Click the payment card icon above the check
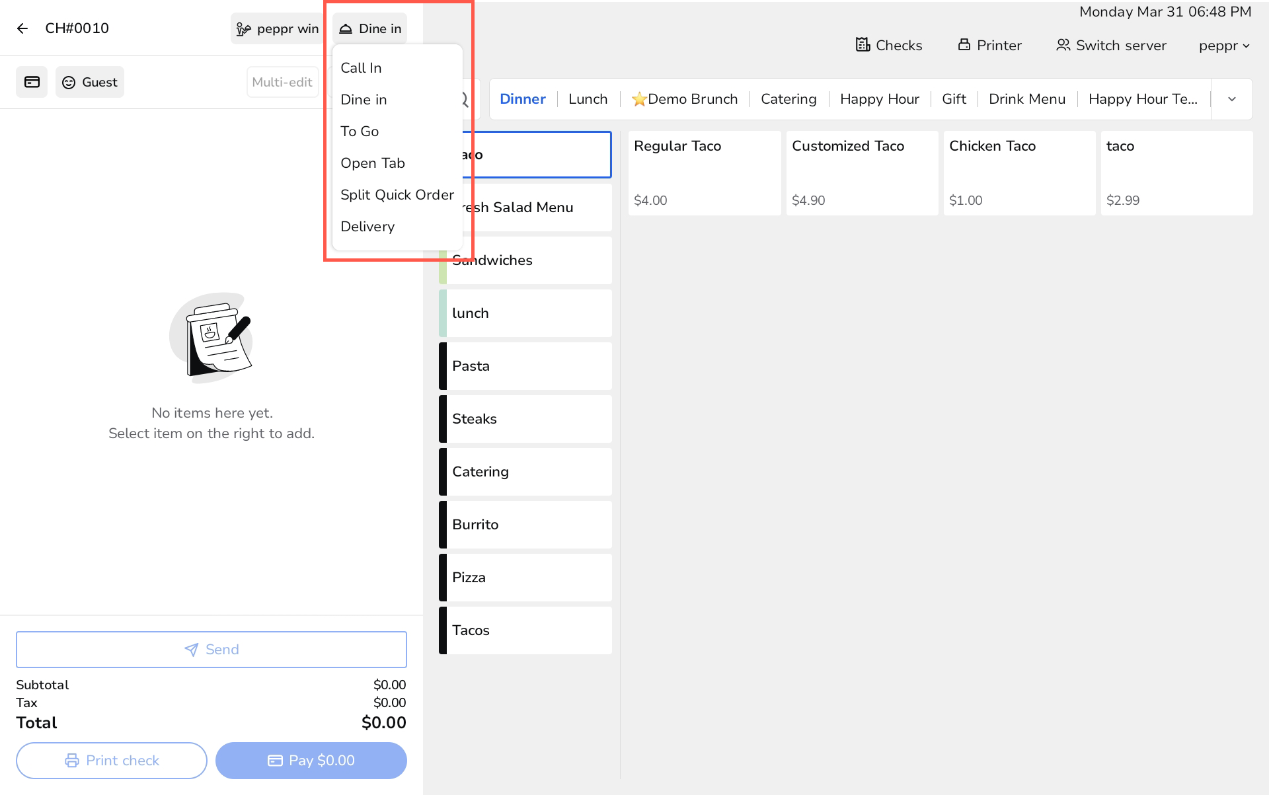The height and width of the screenshot is (795, 1269). coord(32,82)
